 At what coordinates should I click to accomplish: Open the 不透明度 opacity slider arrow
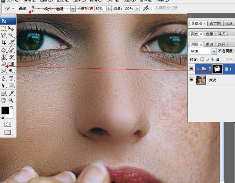[109, 8]
